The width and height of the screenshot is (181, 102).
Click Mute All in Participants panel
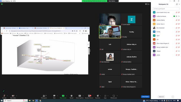pos(161,97)
